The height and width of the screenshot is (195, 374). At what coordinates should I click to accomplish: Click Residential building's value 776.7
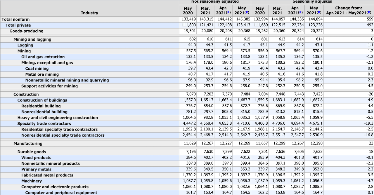(191, 106)
